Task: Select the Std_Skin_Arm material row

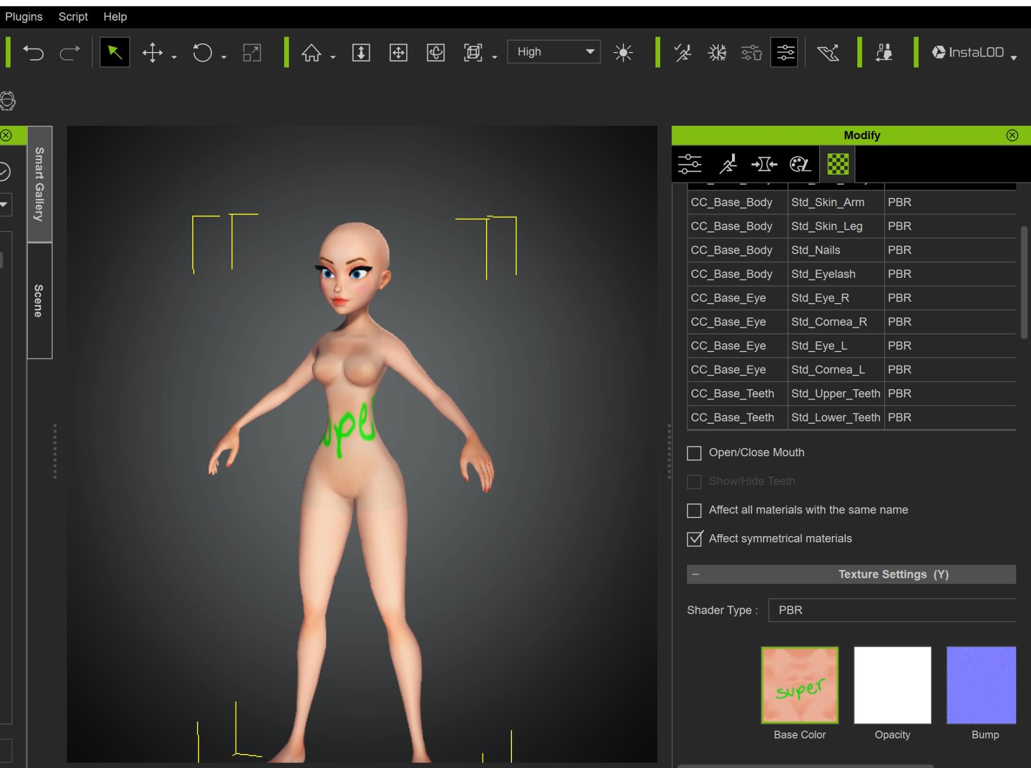Action: pyautogui.click(x=852, y=202)
